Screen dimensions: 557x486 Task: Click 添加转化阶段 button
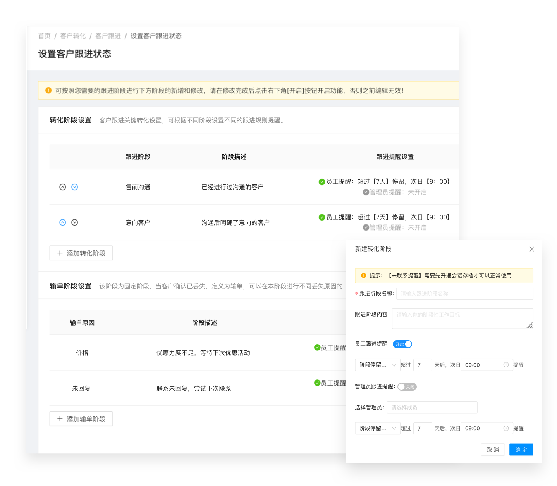81,253
